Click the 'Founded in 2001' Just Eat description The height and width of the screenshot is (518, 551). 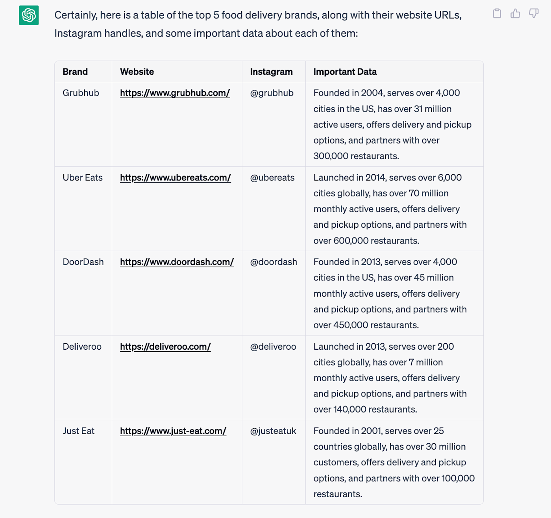click(x=394, y=462)
